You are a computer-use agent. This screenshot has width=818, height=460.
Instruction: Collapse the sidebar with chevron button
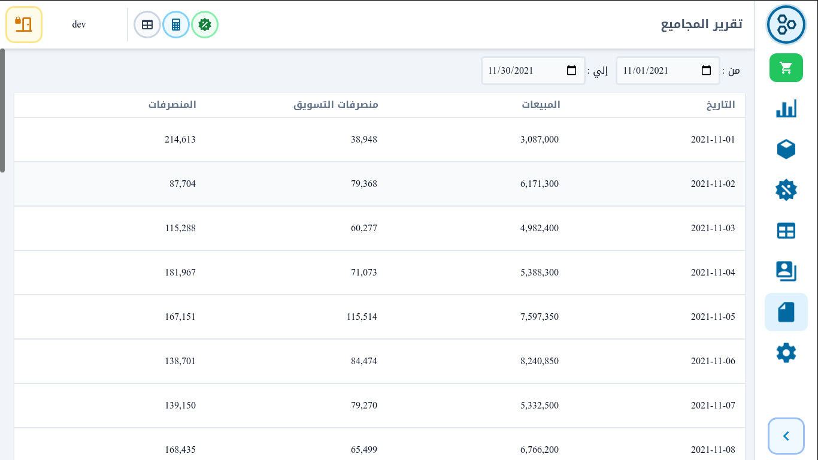click(x=786, y=436)
